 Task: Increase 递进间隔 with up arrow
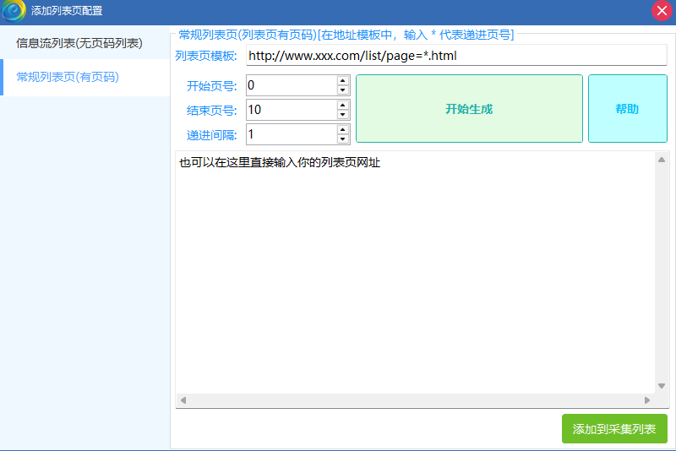pos(342,130)
